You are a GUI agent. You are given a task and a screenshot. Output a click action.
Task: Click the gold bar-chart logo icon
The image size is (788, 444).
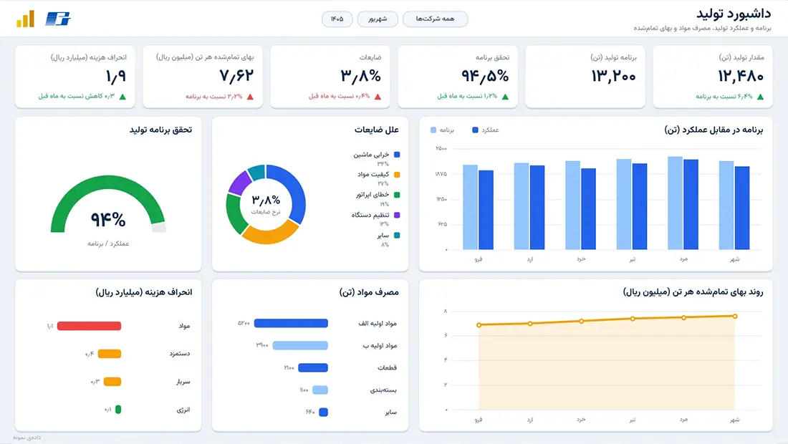[26, 19]
